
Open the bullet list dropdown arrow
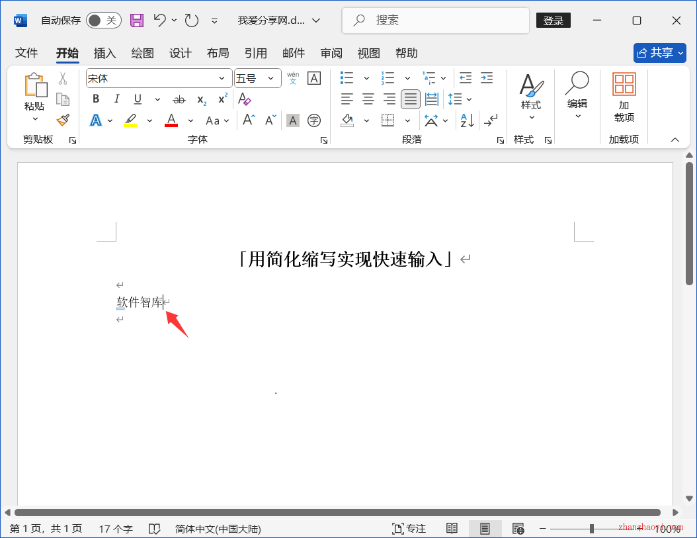(367, 79)
